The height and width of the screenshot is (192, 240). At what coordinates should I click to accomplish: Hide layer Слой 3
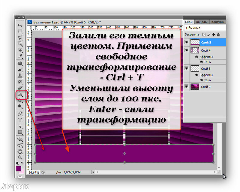pyautogui.click(x=186, y=68)
